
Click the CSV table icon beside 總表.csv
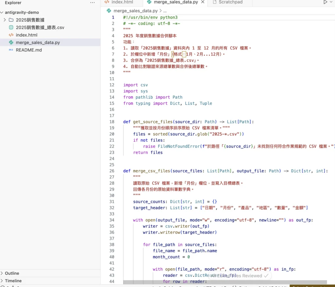coord(11,27)
